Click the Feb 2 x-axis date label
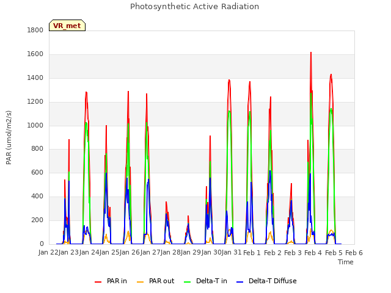Viewport: 391px width, 293px height. point(272,253)
